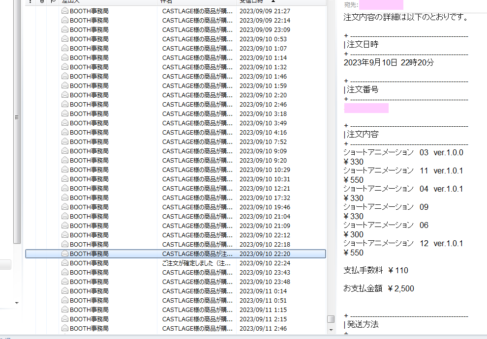
Task: Click the pink redacted order number field
Action: pos(366,108)
